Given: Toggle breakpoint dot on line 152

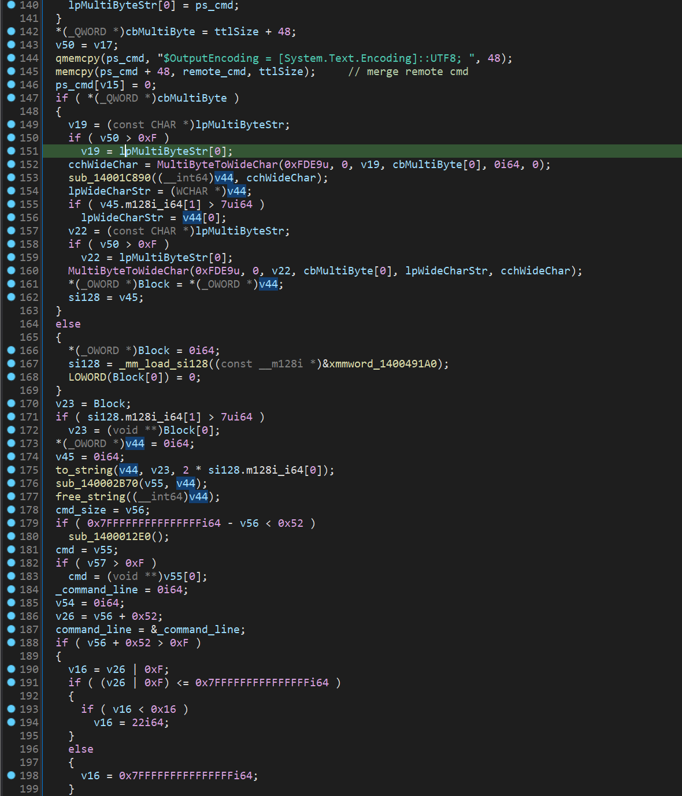Looking at the screenshot, I should [11, 164].
